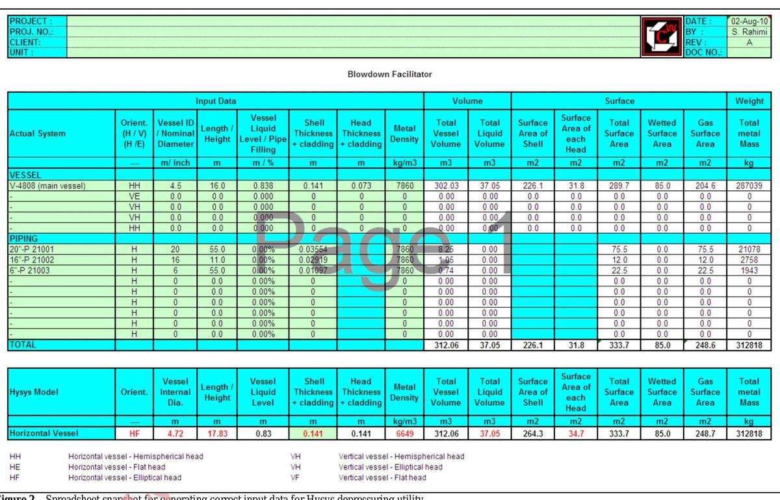
Task: Click the Blowdown Facilitator title
Action: click(389, 75)
